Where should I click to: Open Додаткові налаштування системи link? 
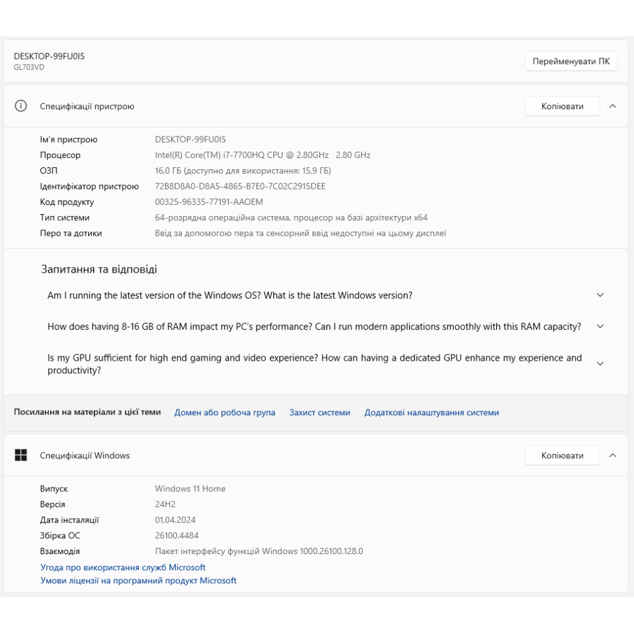pyautogui.click(x=431, y=413)
